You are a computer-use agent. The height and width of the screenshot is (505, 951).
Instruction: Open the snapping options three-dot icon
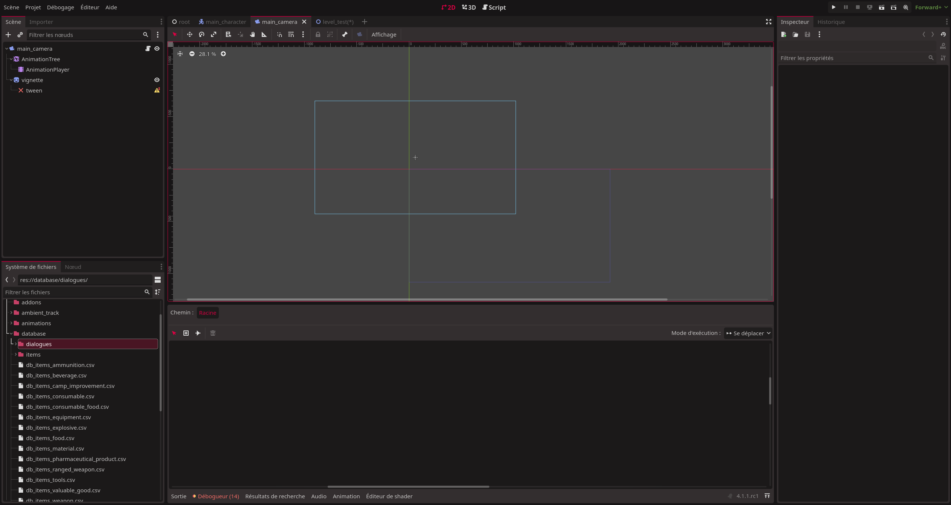[x=303, y=34]
